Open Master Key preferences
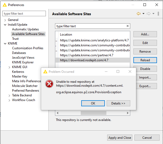The width and height of the screenshot is (163, 144). [x=20, y=76]
